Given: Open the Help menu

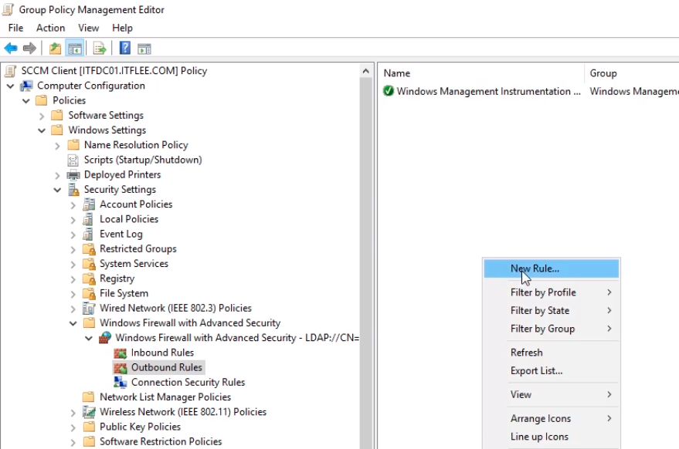Looking at the screenshot, I should click(x=122, y=28).
